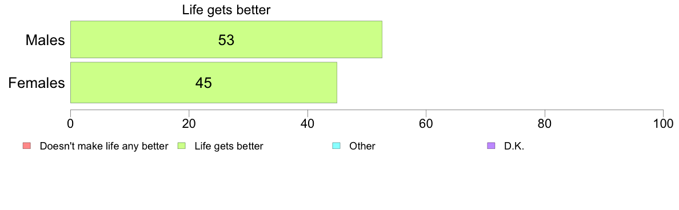
Task: Click the value 45 inside Females bar
Action: click(203, 83)
